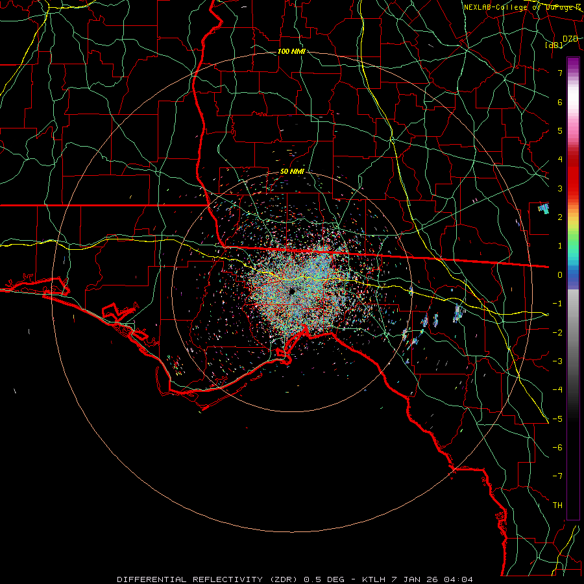
Task: Click the 50 NMI range ring label
Action: tap(292, 172)
